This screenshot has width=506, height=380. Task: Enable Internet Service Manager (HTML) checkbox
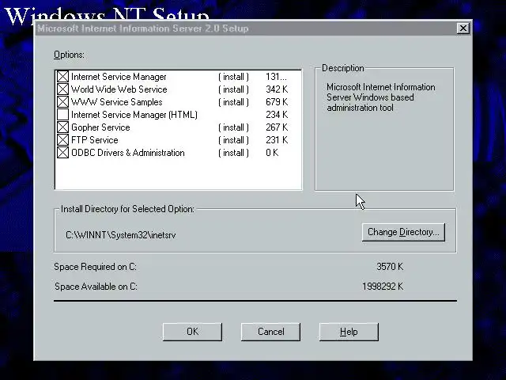pos(62,114)
